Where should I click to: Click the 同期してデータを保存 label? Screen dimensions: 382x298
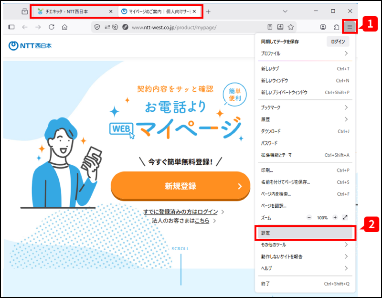click(280, 42)
